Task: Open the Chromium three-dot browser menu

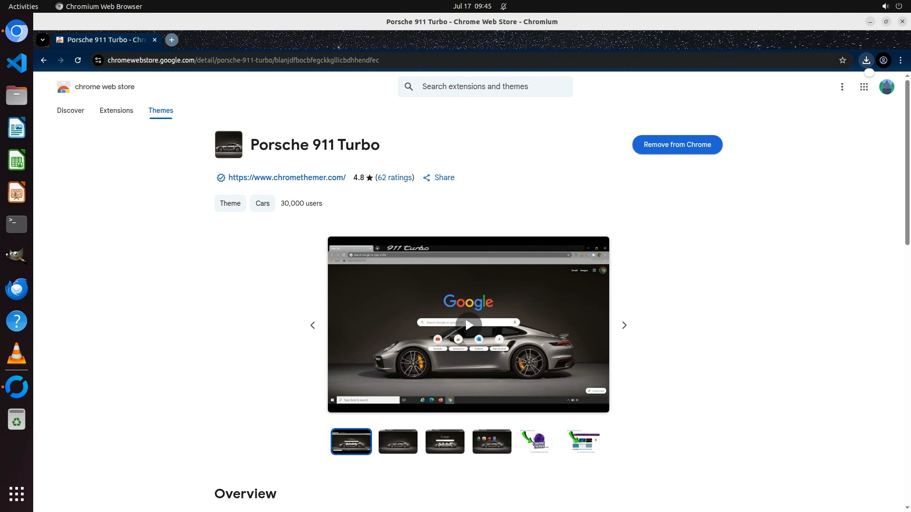Action: pos(900,60)
